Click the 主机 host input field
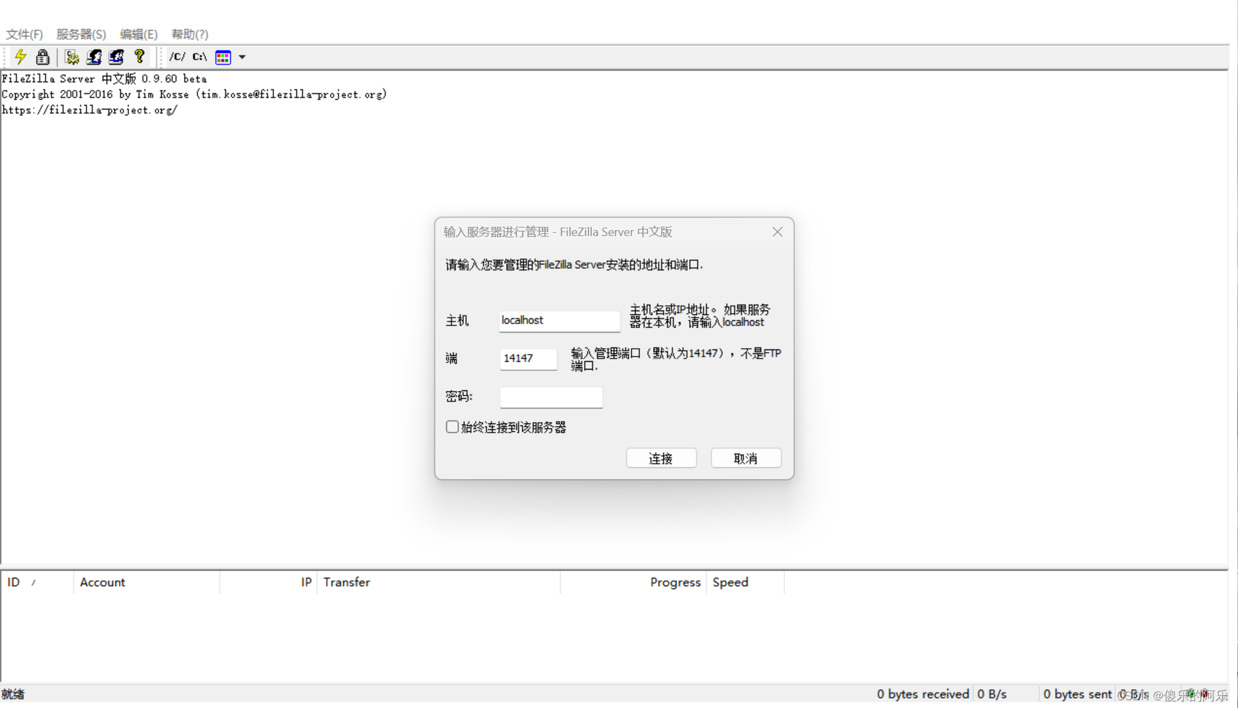The image size is (1238, 708). pyautogui.click(x=559, y=320)
